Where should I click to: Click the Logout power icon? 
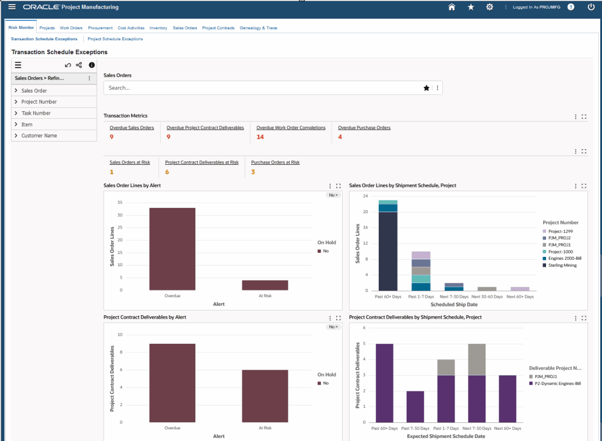[592, 7]
